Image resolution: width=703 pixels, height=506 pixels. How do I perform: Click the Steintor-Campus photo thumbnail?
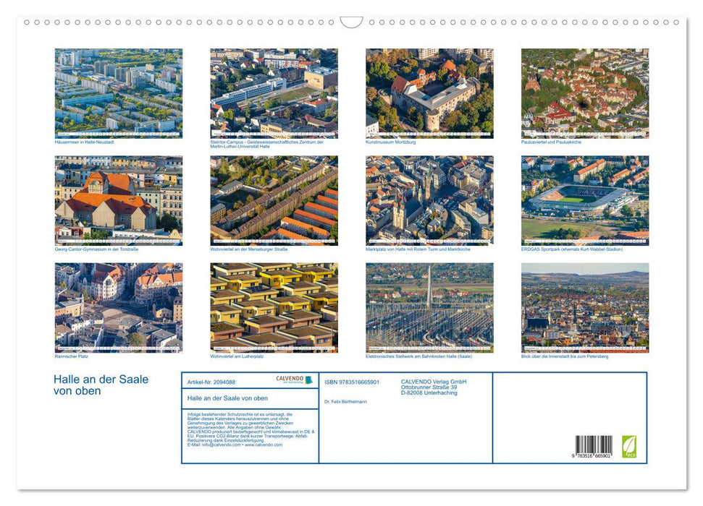pyautogui.click(x=272, y=93)
